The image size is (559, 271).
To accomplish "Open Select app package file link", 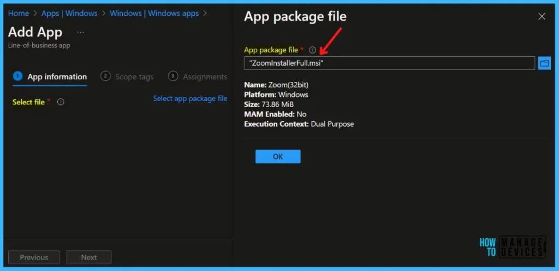I will click(190, 98).
